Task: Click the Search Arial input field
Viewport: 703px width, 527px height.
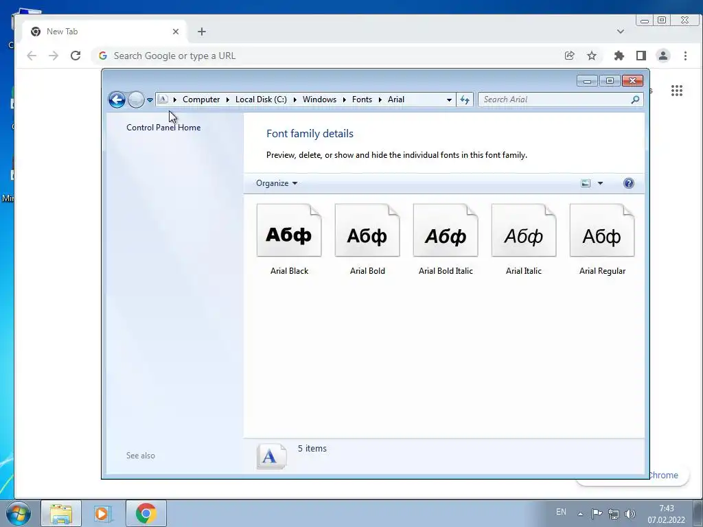Action: 560,99
